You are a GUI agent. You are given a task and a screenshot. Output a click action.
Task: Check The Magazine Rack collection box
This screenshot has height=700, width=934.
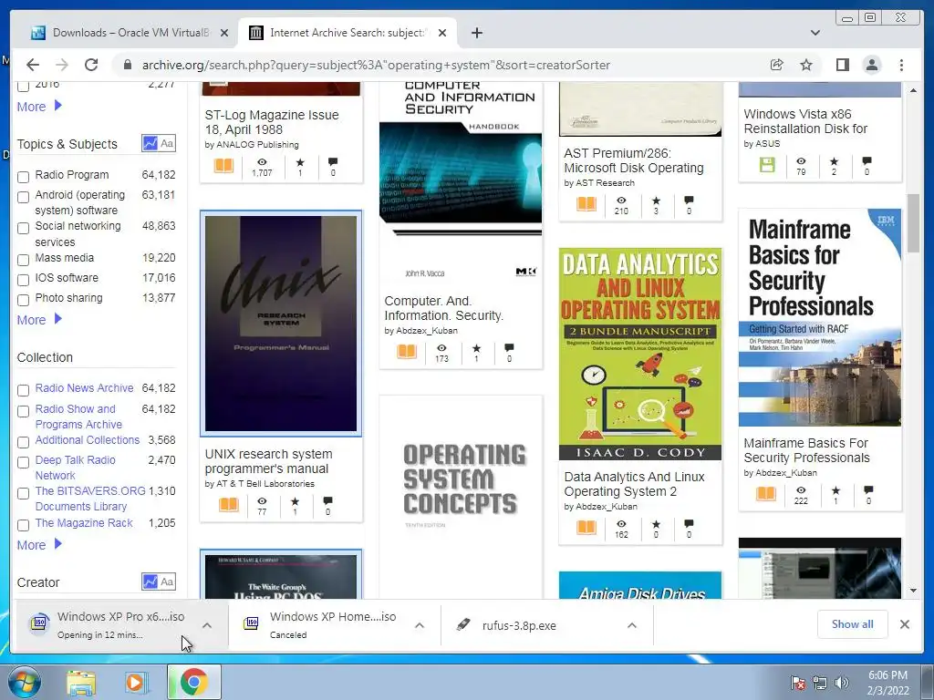23,525
